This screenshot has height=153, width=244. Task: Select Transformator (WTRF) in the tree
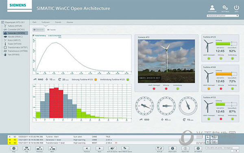point(17,47)
